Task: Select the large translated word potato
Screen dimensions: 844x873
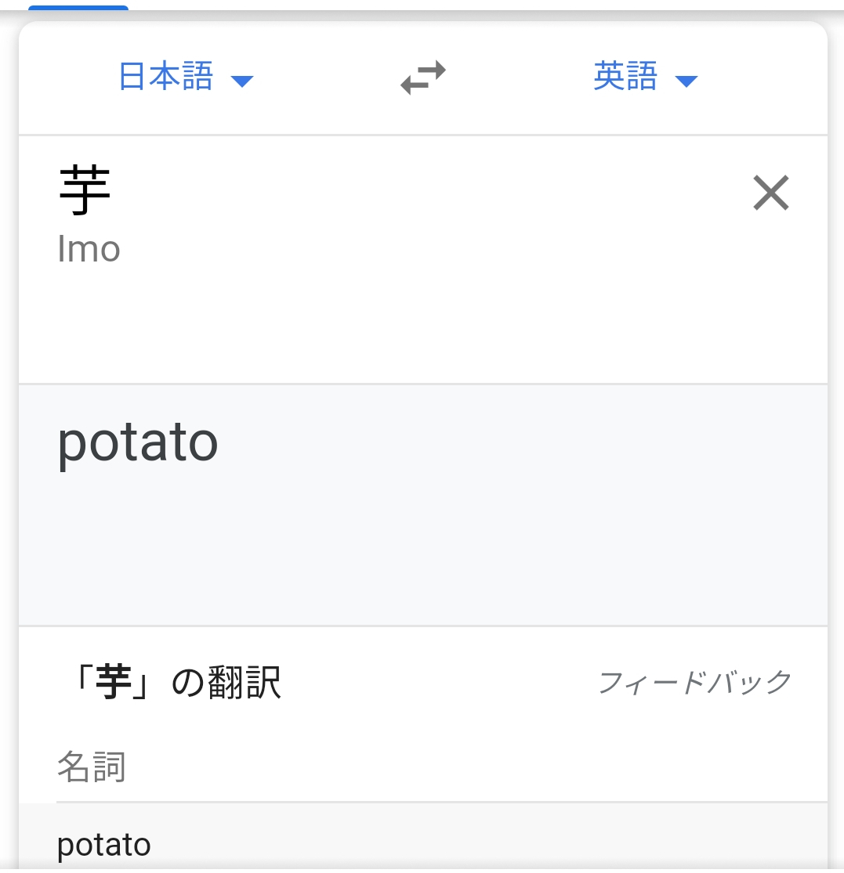Action: coord(138,442)
